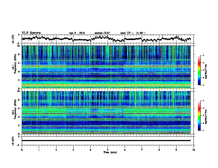
Task: Click time axis tick label "4"
Action: click(x=91, y=150)
